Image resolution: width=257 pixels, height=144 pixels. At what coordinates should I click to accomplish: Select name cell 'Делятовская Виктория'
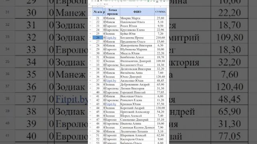point(137,69)
